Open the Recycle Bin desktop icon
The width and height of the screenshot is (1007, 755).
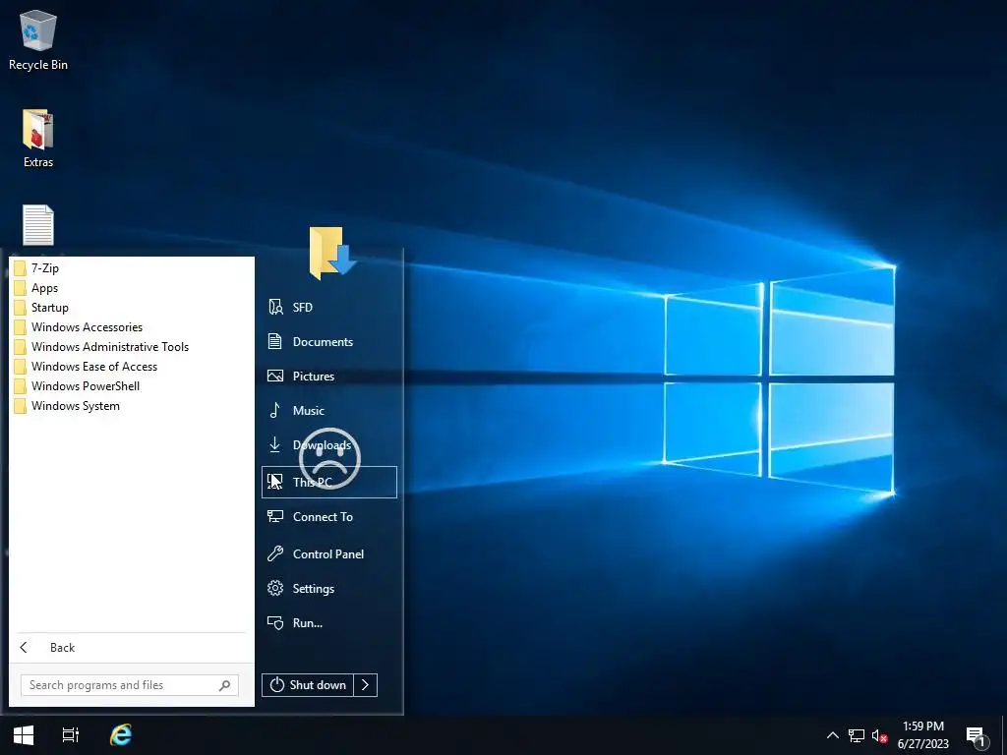tap(38, 39)
